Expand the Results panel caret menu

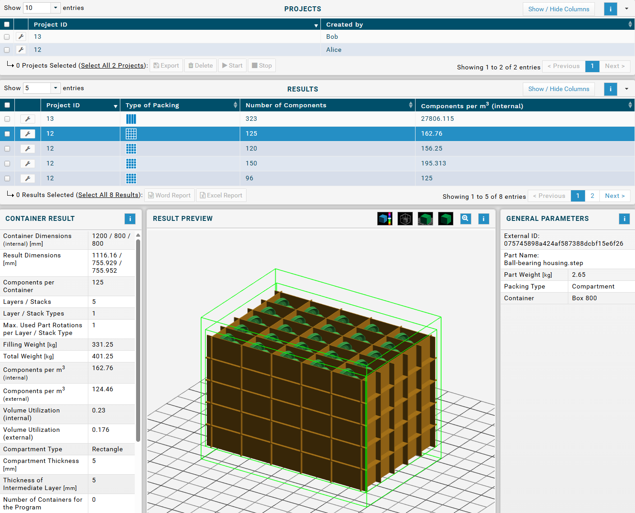pos(626,89)
